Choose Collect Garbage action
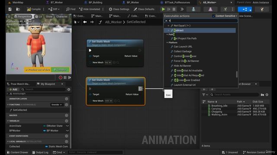 [x=183, y=52]
